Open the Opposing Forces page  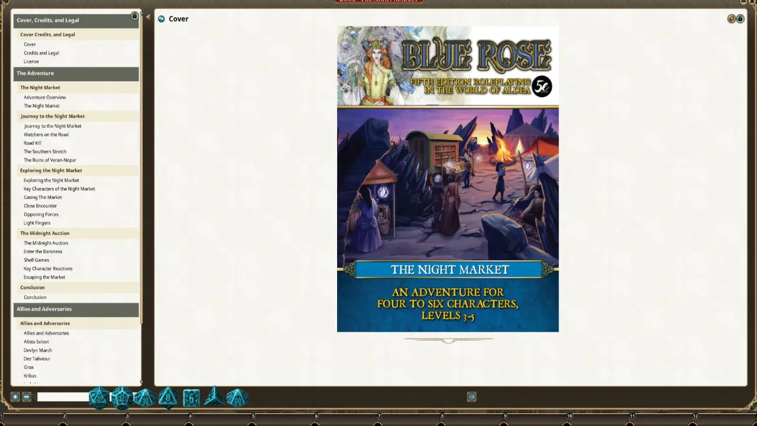tap(41, 215)
